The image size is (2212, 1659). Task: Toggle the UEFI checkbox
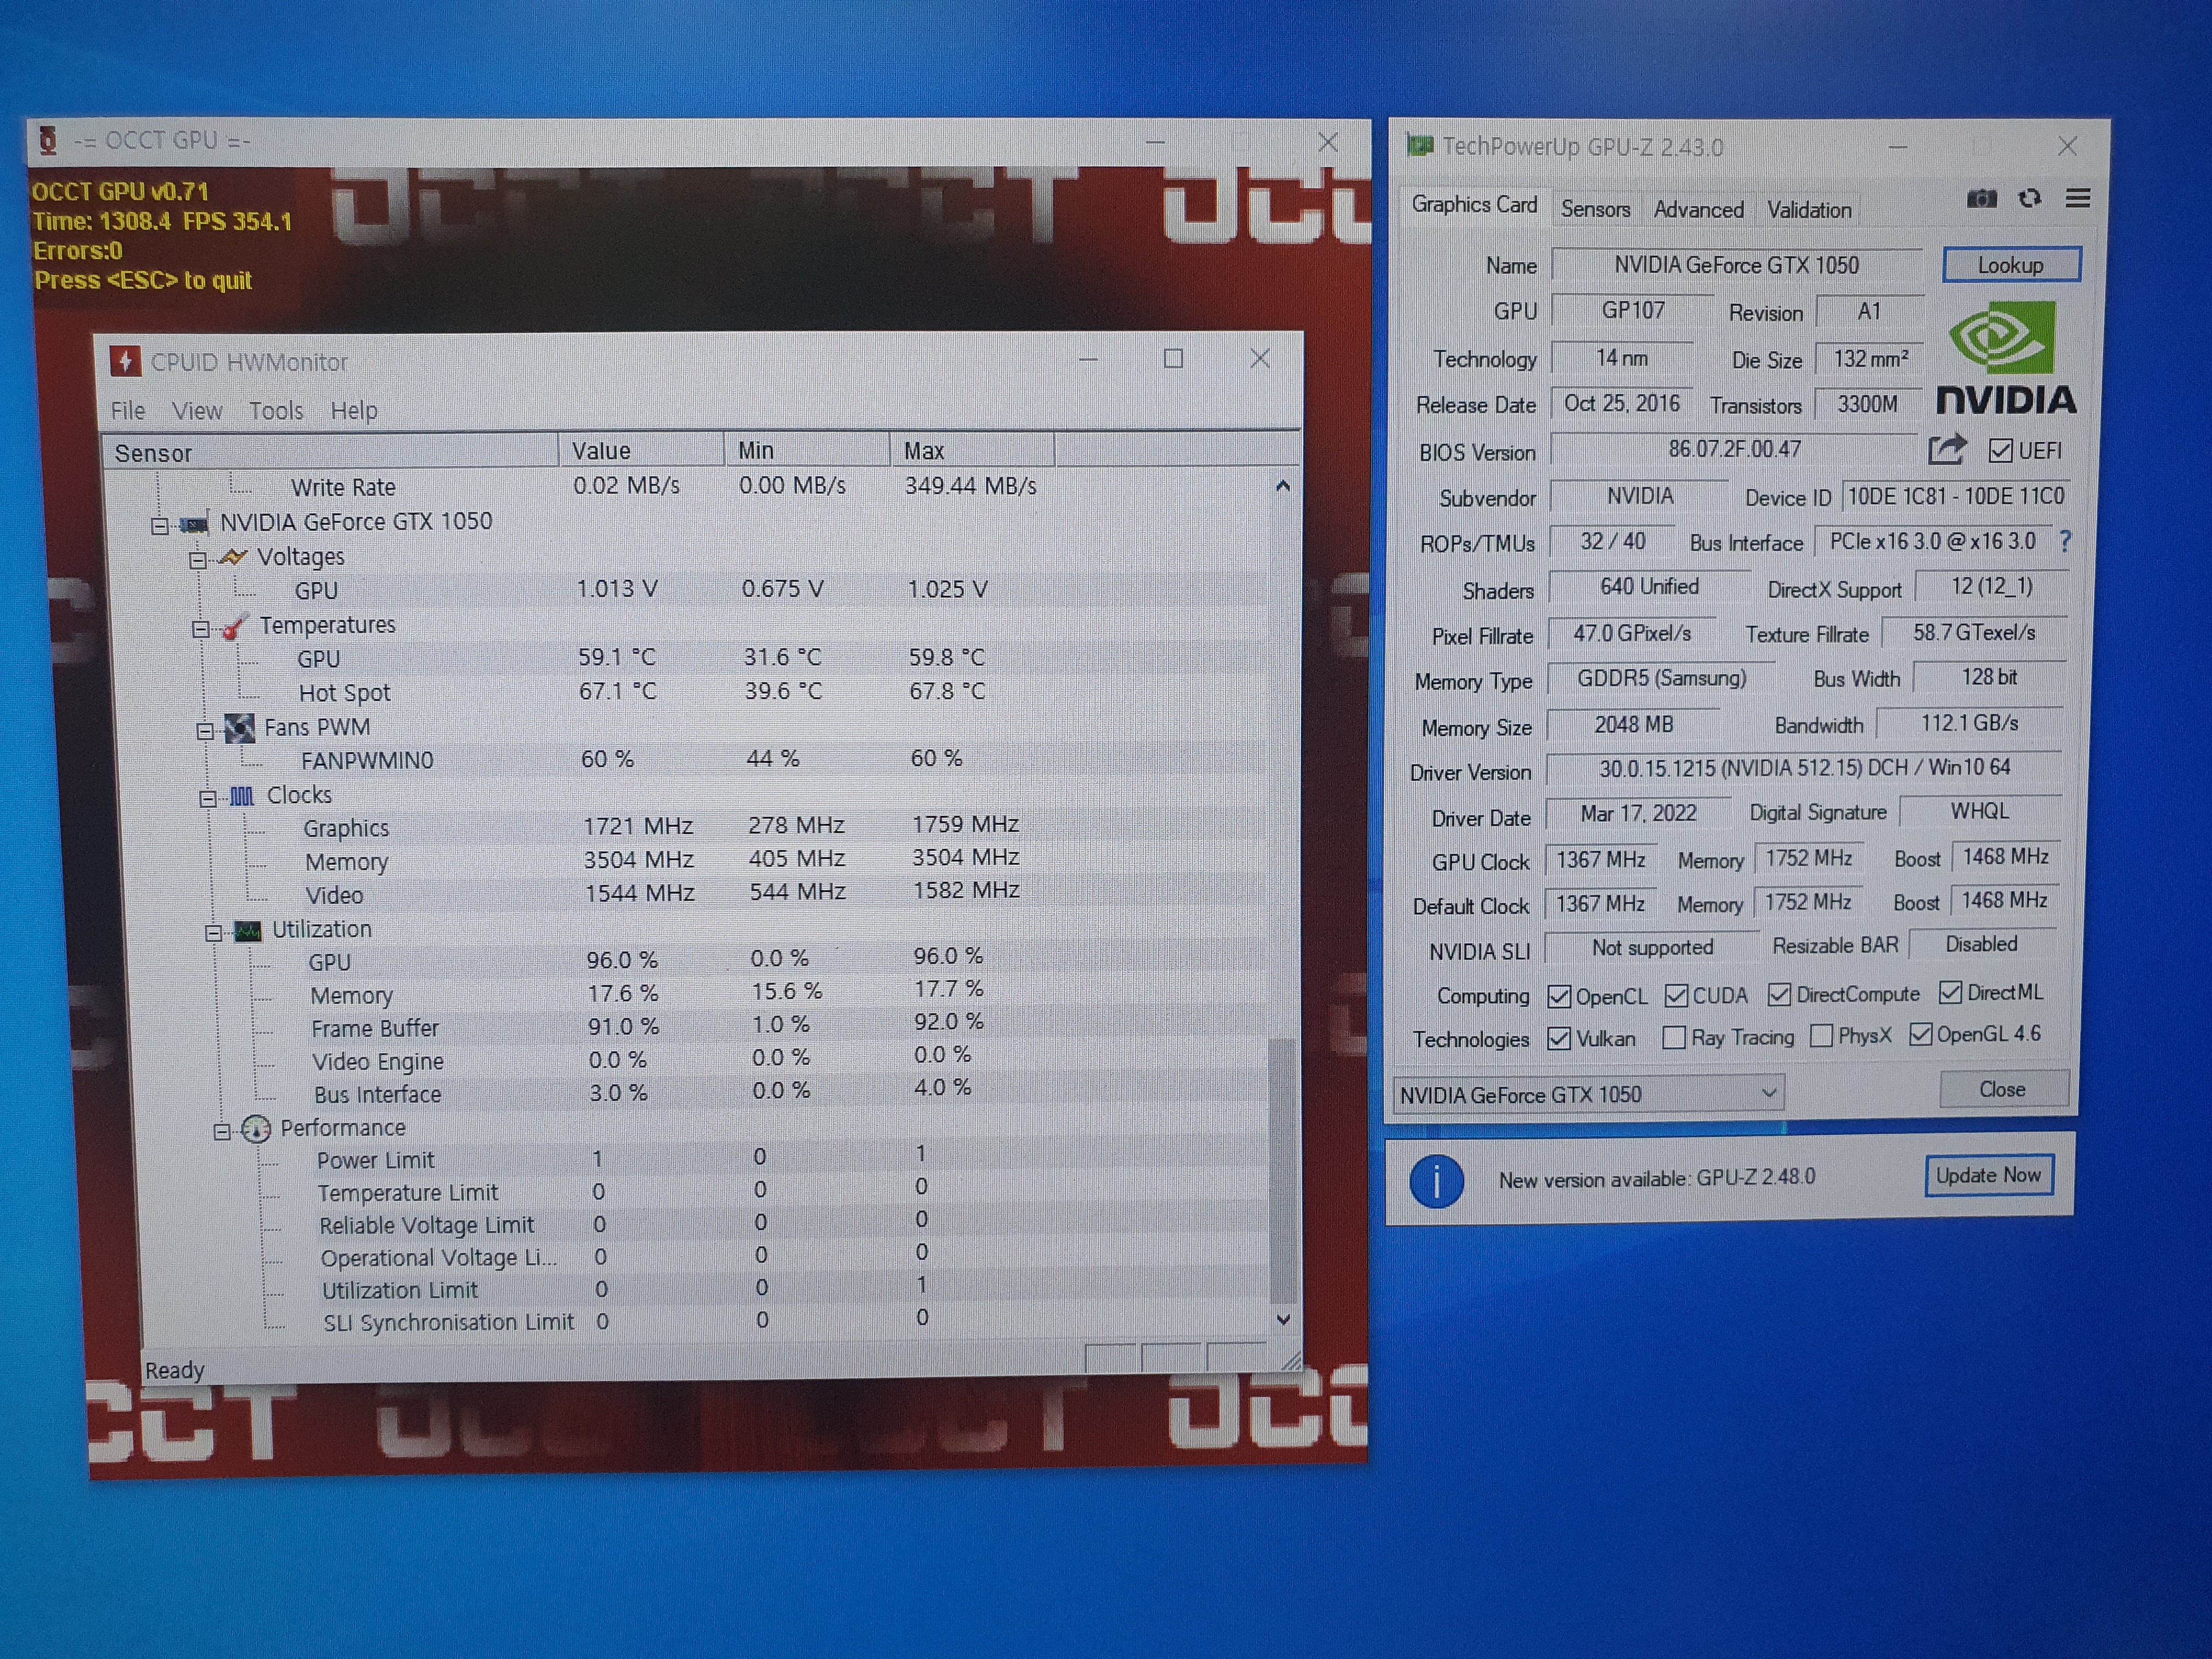click(x=2001, y=451)
